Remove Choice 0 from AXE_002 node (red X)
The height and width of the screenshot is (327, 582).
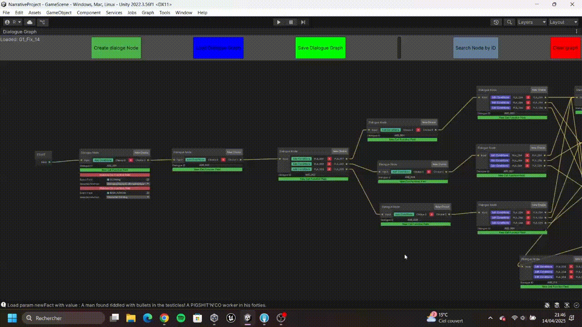[223, 160]
